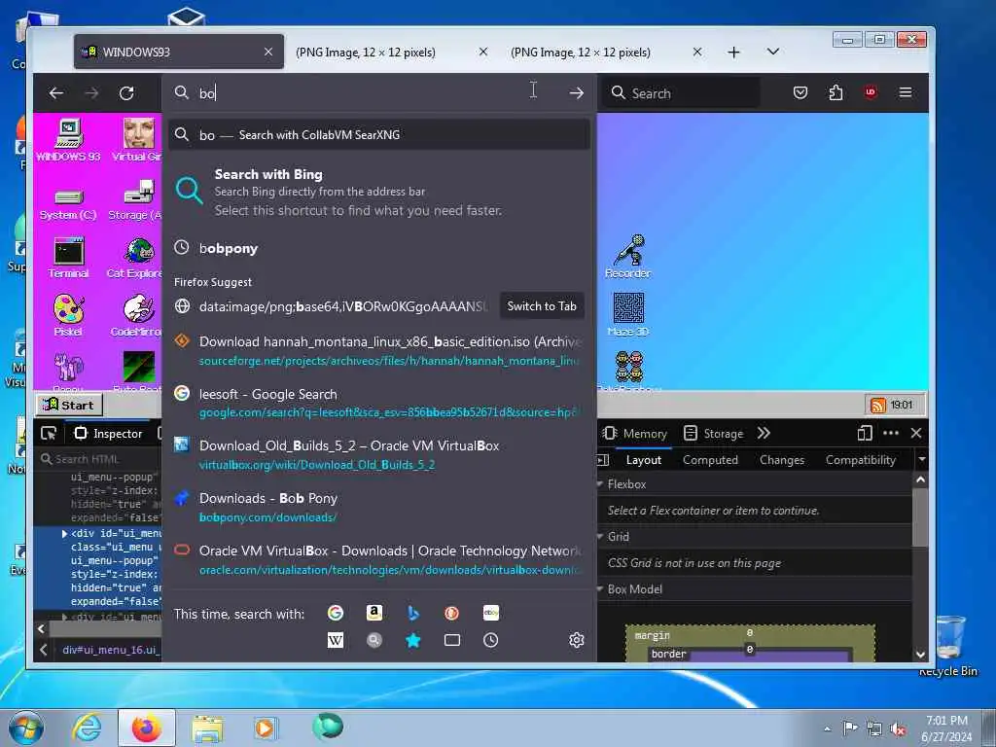Open the Inspector devtools tab

[x=109, y=434]
